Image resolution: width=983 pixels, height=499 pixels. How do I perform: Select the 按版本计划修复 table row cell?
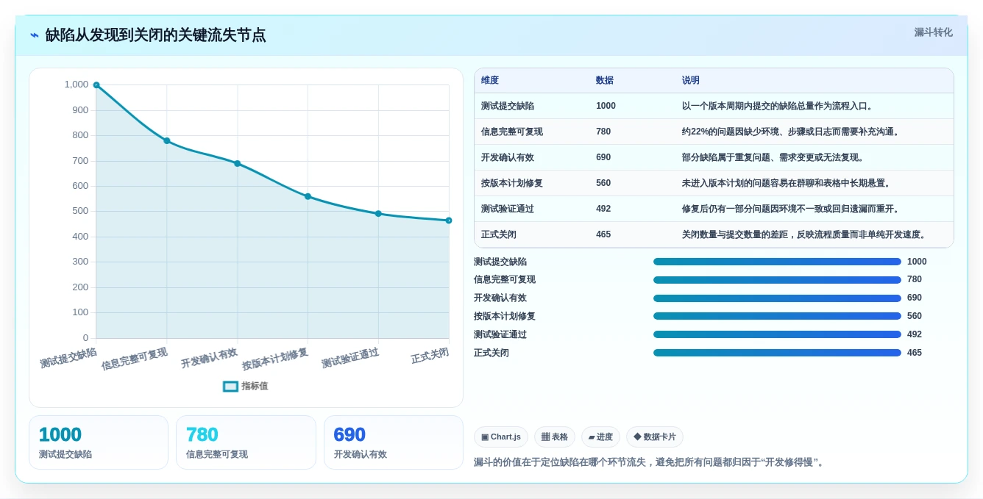pyautogui.click(x=512, y=183)
